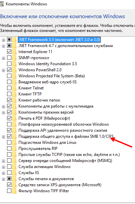
Task: Enable the SNMP-протокол checkbox
Action: [9, 58]
